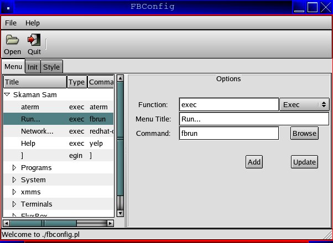Viewport: 333px width, 243px height.
Task: Select the Network... menu row
Action: point(59,131)
